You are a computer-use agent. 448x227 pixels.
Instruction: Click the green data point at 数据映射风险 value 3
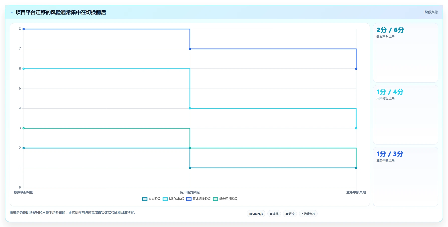tap(24, 128)
